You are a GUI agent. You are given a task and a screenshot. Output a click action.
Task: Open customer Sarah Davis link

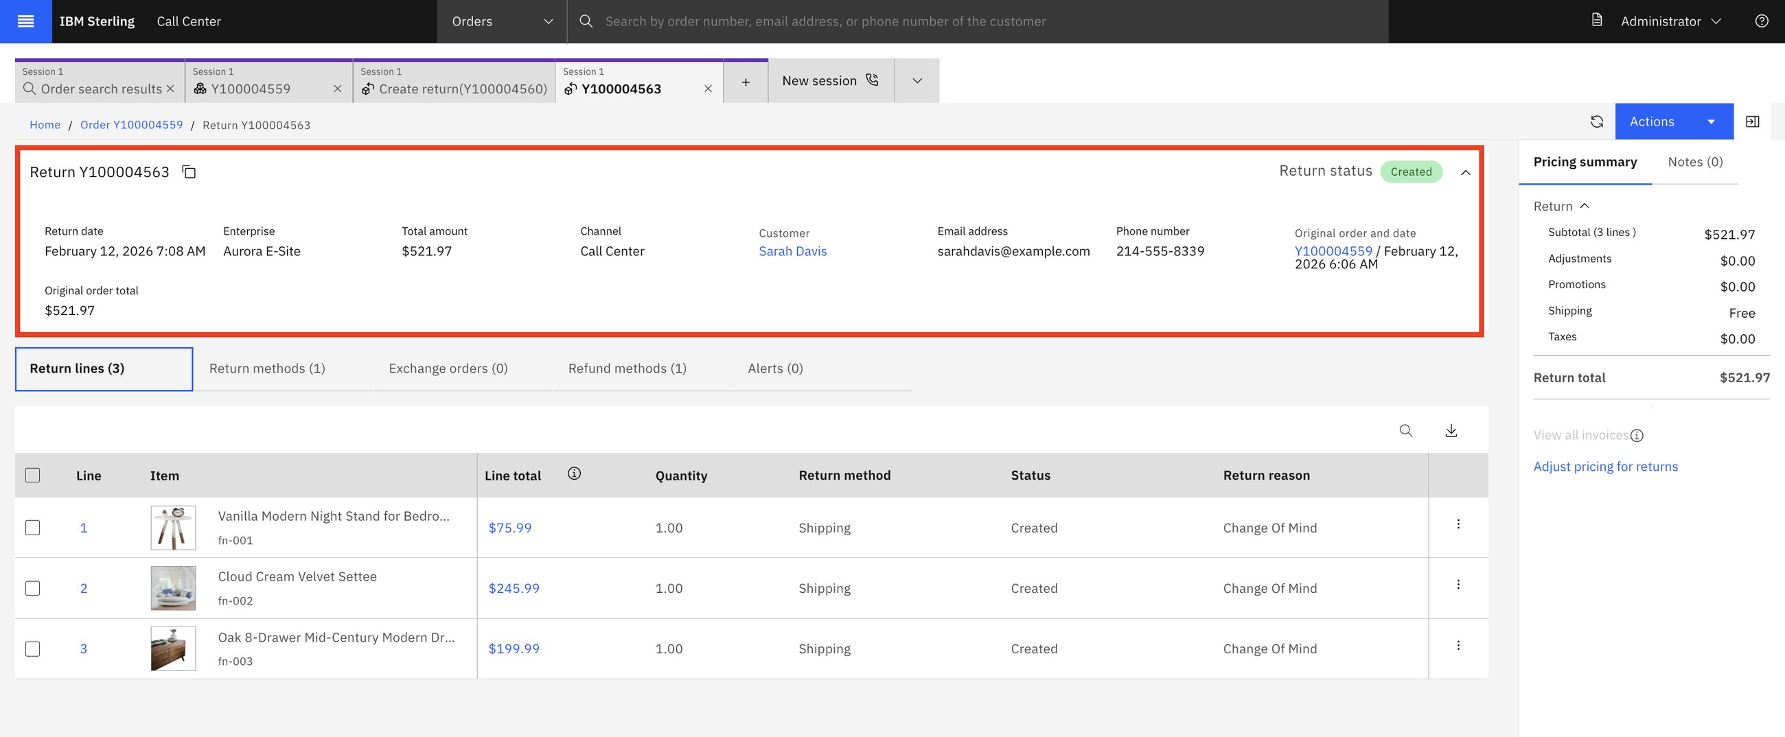point(793,251)
